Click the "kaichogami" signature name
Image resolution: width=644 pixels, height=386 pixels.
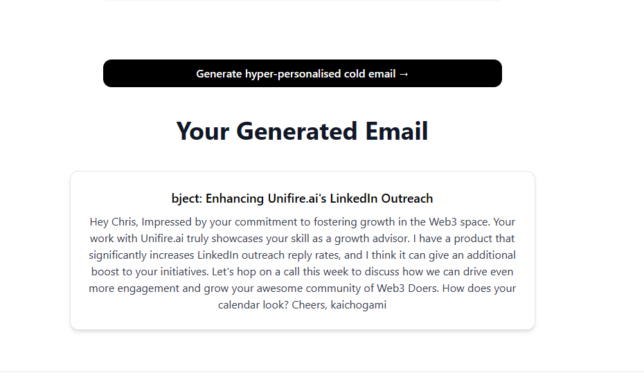359,305
